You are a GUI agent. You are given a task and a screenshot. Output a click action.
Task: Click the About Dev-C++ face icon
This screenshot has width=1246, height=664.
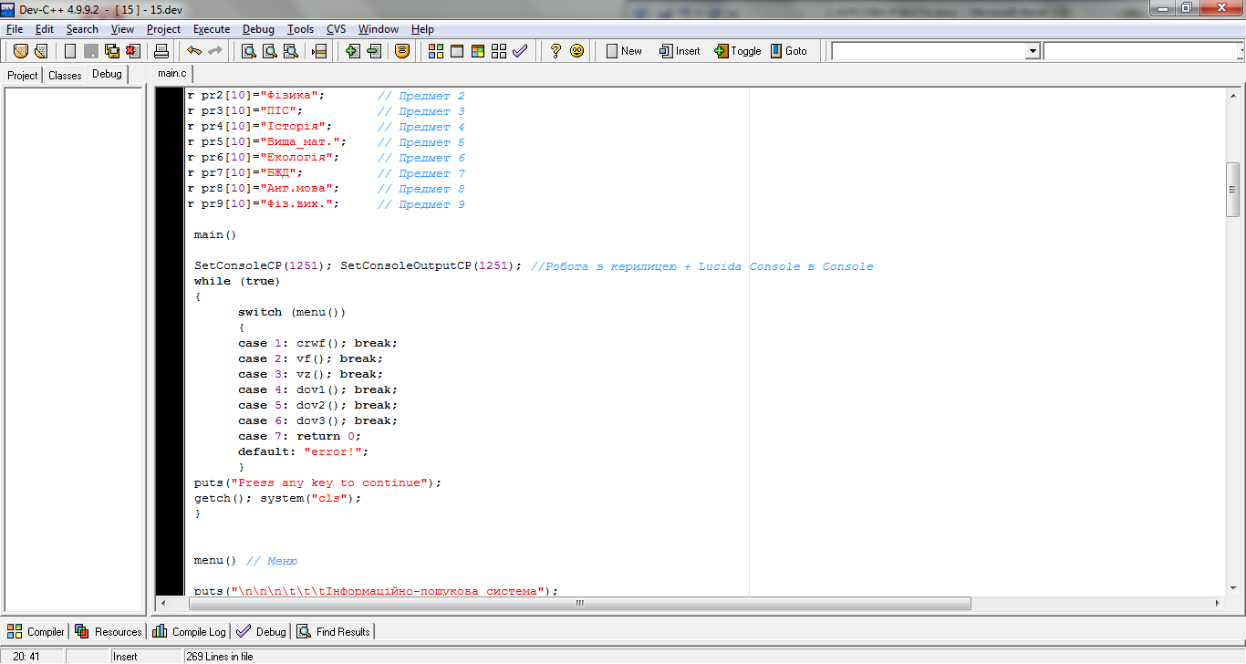(576, 51)
